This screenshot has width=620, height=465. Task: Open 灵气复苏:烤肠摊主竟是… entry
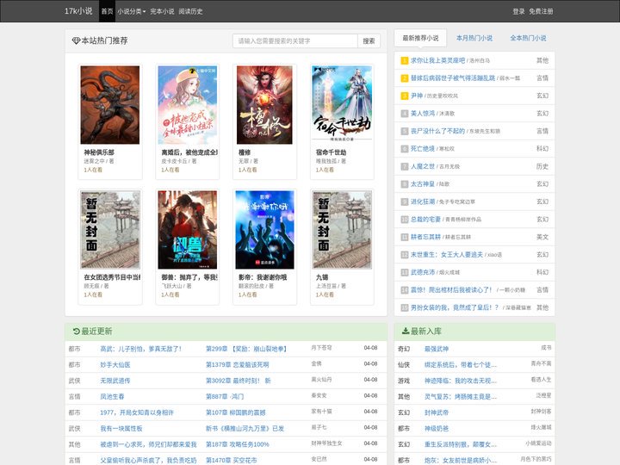point(461,397)
